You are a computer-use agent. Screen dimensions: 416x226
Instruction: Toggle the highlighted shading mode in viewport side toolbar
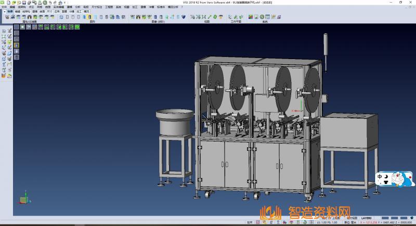16,45
